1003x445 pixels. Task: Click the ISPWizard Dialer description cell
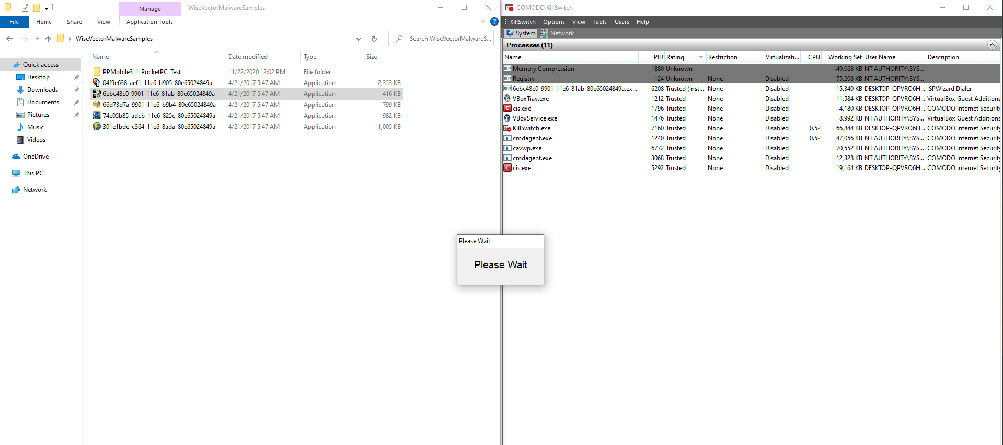click(x=949, y=89)
